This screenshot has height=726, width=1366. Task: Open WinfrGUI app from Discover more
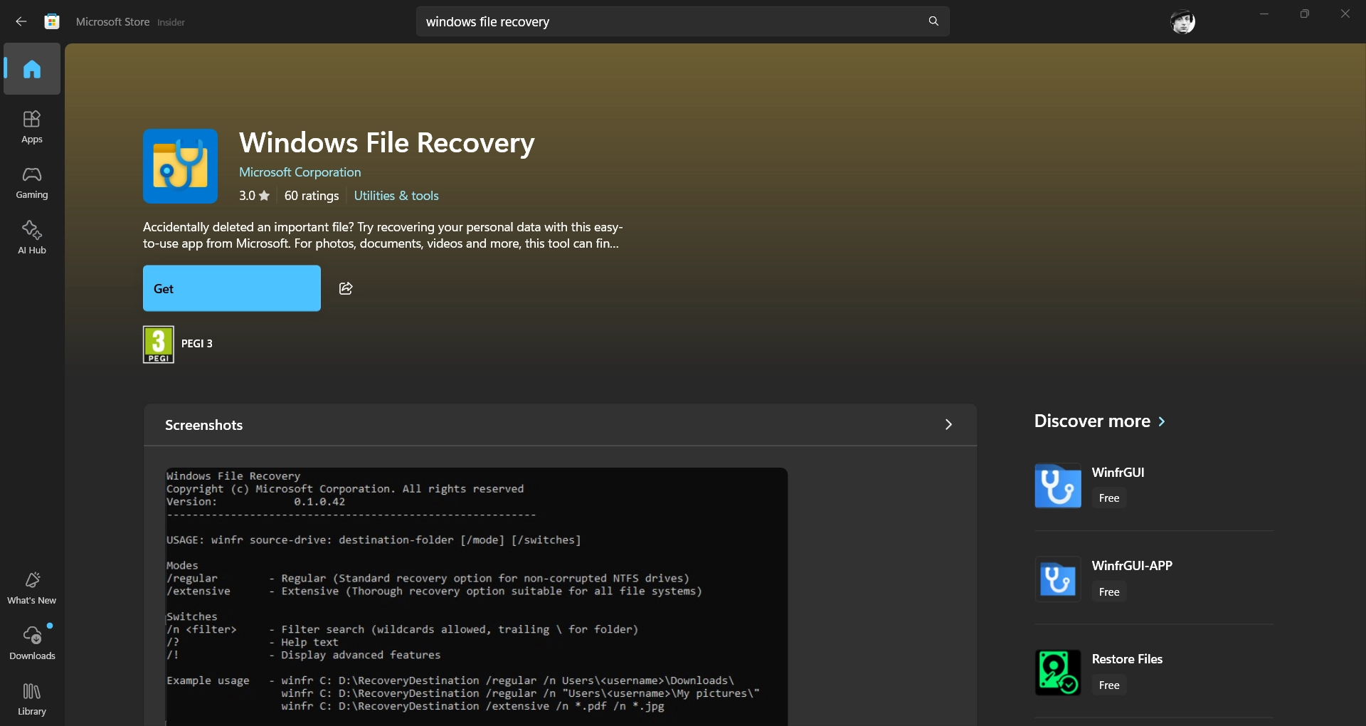(x=1118, y=473)
